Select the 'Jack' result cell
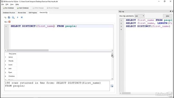The image size is (174, 98). point(13,69)
